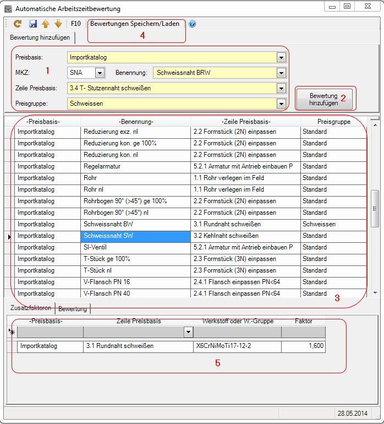Click the orange up arrow icon

click(46, 24)
